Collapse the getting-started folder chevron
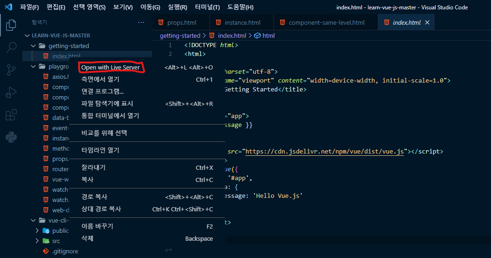 [34, 46]
